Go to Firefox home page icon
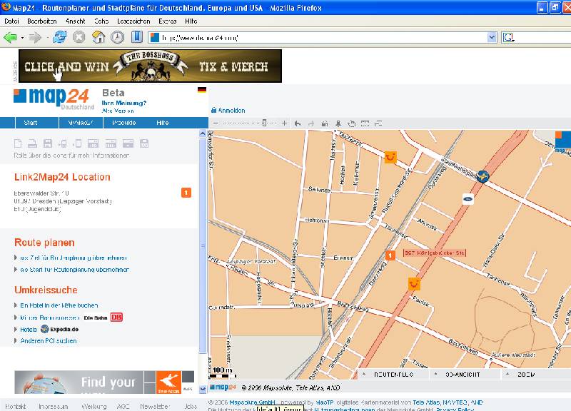 [98, 37]
